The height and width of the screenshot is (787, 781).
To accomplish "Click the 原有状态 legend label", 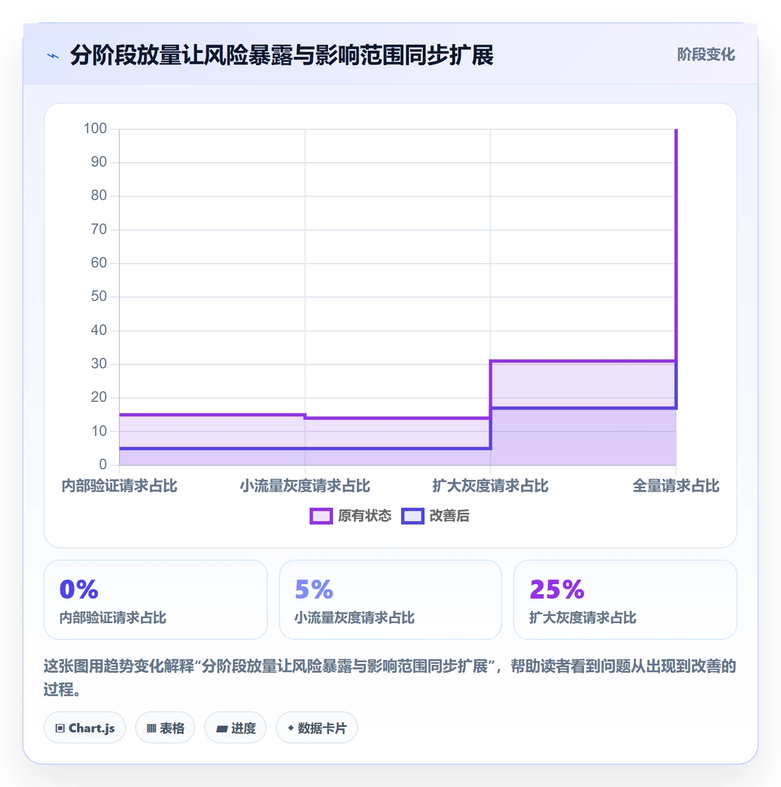I will [365, 516].
